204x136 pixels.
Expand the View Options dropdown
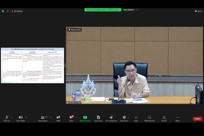[131, 10]
